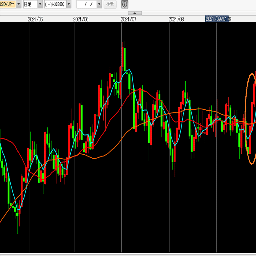Click the 2021/05 date axis label
The image size is (256, 256).
click(35, 19)
